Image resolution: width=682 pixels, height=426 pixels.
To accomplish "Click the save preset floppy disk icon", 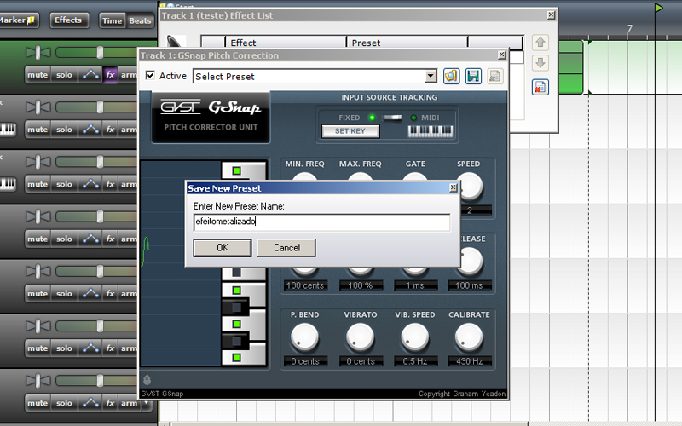I will click(473, 76).
